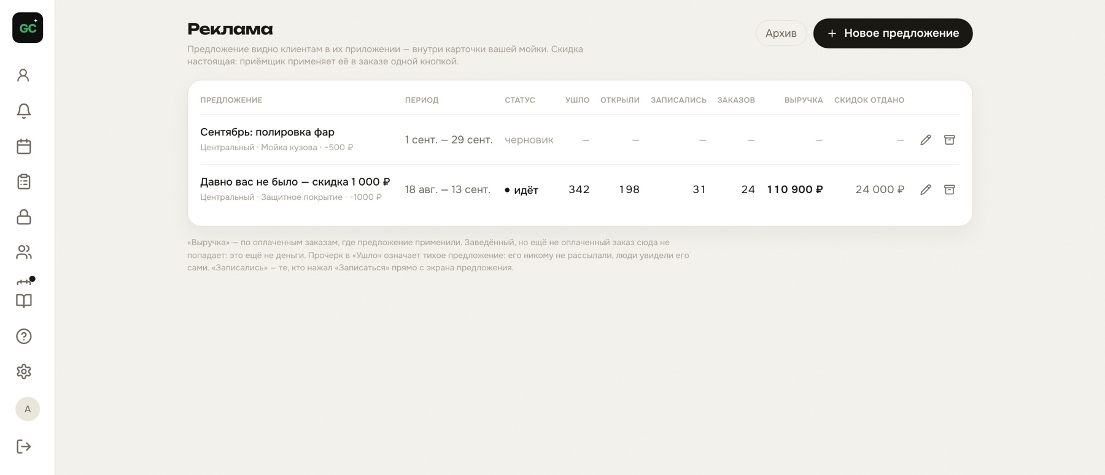Open the offer «Сентябрь: полировка фар»
This screenshot has width=1105, height=475.
tap(267, 132)
